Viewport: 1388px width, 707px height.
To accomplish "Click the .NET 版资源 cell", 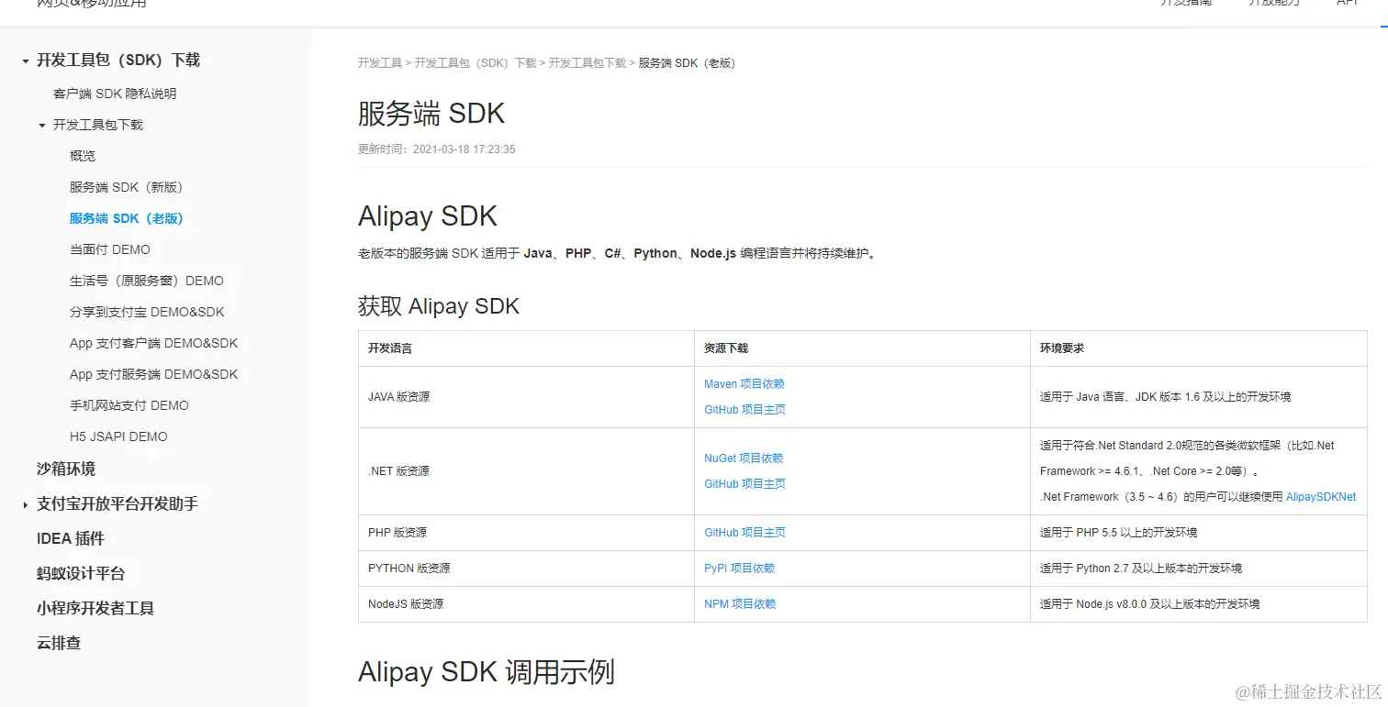I will point(526,471).
